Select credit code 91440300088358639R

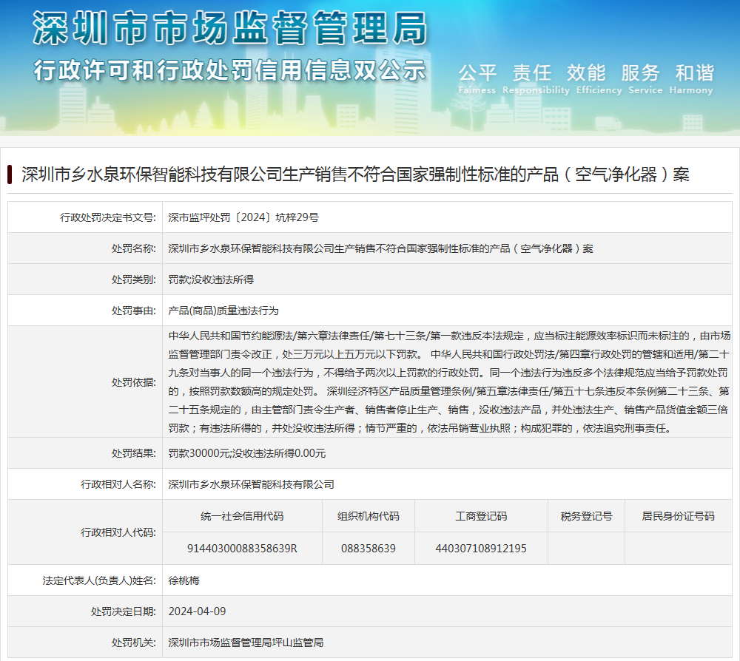[242, 549]
